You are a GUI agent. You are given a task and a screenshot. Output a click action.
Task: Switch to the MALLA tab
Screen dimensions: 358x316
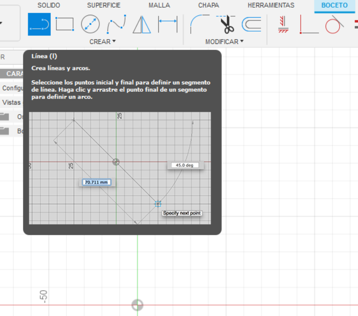pyautogui.click(x=159, y=5)
